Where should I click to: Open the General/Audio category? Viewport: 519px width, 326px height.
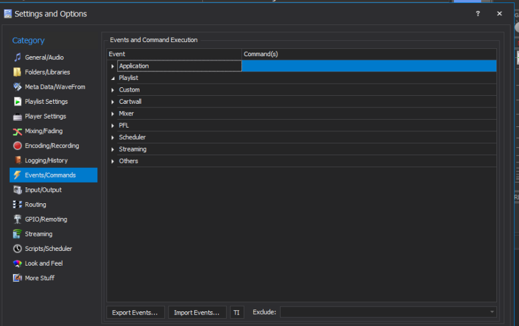point(45,57)
